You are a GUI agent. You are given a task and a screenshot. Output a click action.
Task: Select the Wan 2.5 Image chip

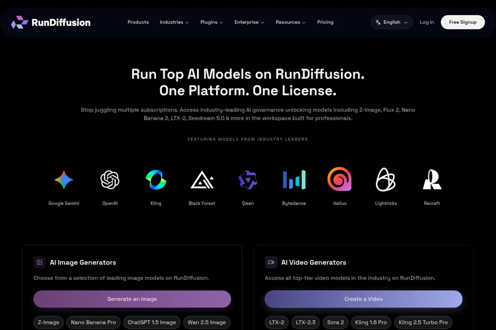207,322
